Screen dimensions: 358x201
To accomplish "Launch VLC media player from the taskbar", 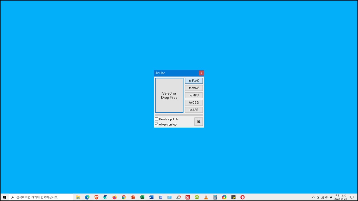I will pyautogui.click(x=206, y=197).
